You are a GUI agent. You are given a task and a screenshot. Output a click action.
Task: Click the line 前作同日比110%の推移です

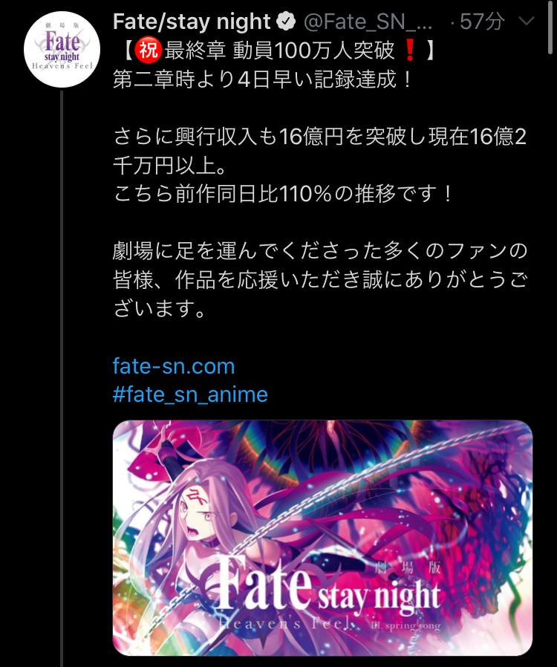pos(282,194)
